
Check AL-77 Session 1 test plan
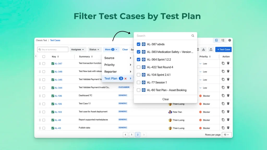coord(138,83)
